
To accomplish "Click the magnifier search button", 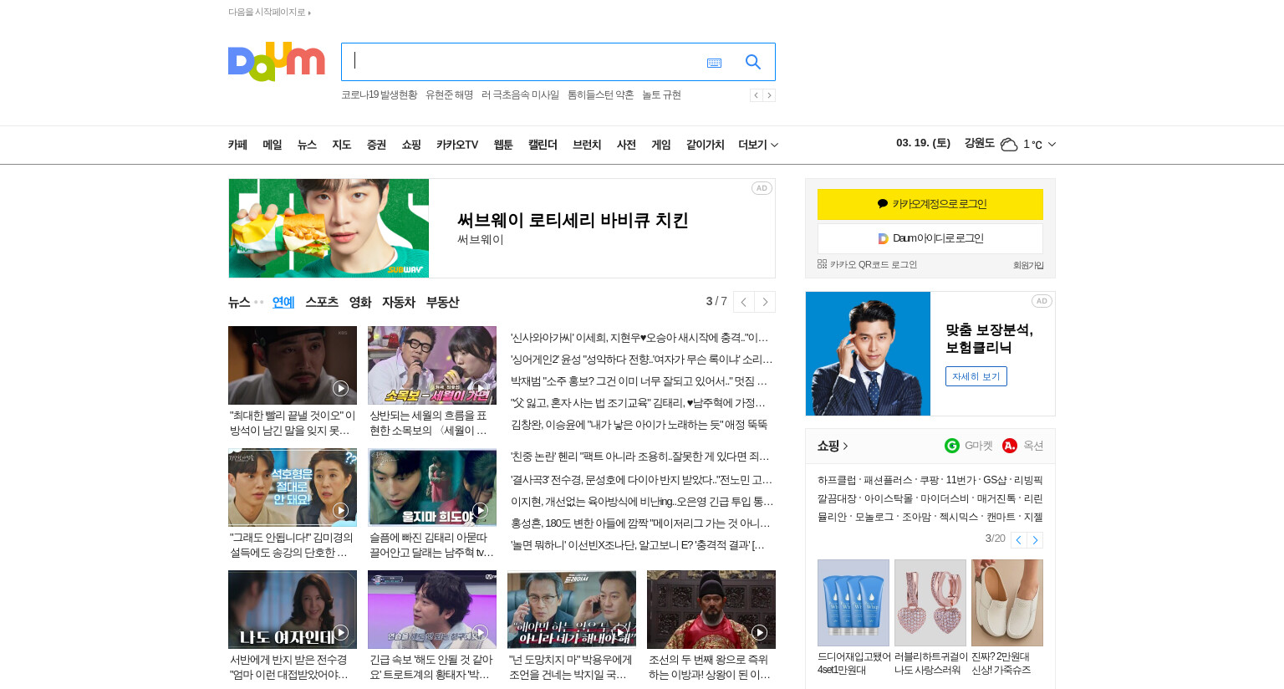I will (x=753, y=62).
